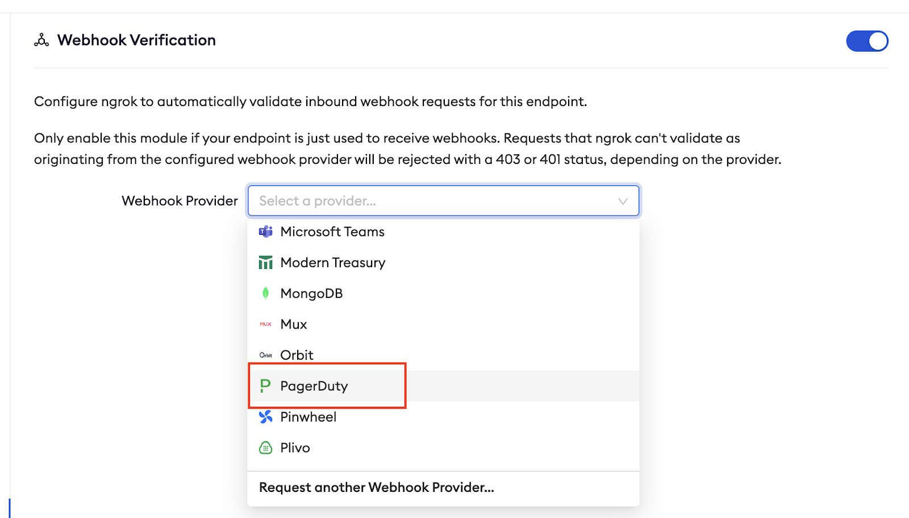
Task: Choose Plivo in the dropdown list
Action: click(295, 448)
